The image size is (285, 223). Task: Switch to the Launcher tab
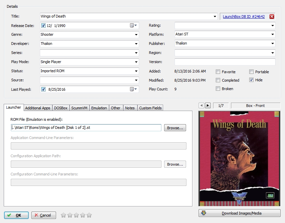pyautogui.click(x=14, y=107)
